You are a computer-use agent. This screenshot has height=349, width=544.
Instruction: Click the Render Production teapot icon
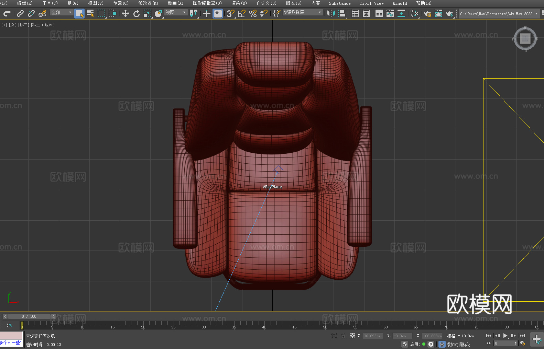click(x=449, y=13)
